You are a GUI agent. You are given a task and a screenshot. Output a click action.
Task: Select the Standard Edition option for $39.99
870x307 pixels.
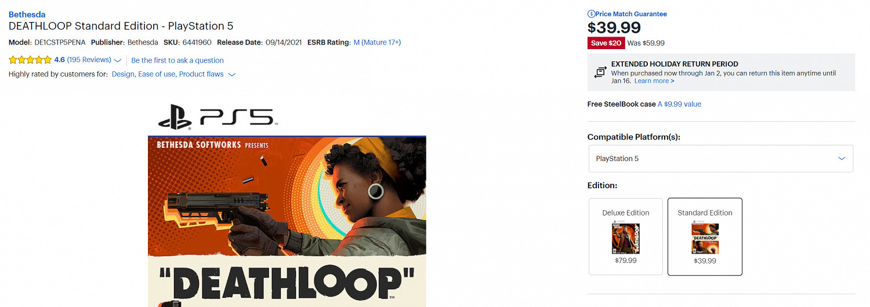click(705, 236)
